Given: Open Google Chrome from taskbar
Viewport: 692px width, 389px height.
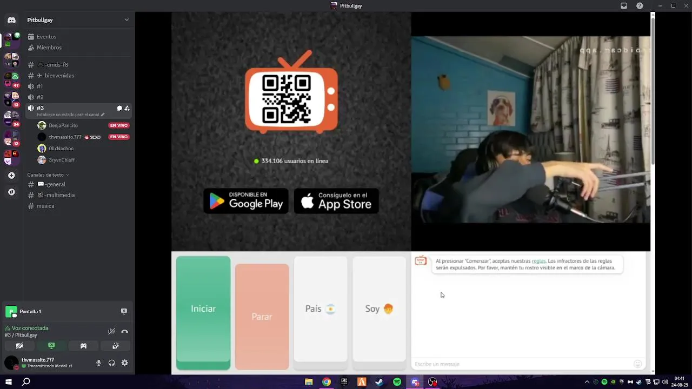Looking at the screenshot, I should coord(327,382).
